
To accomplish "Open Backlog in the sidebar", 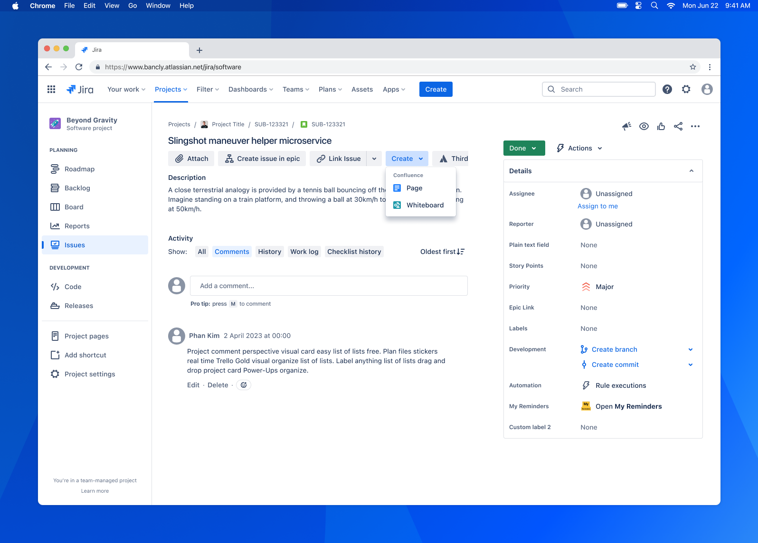I will coord(95,188).
